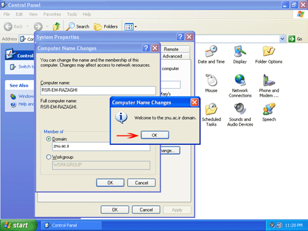
Task: Click the Start button
Action: coord(18,225)
